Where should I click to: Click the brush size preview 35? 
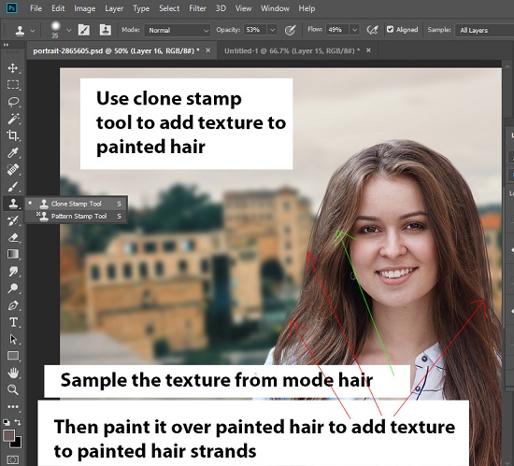pos(55,30)
